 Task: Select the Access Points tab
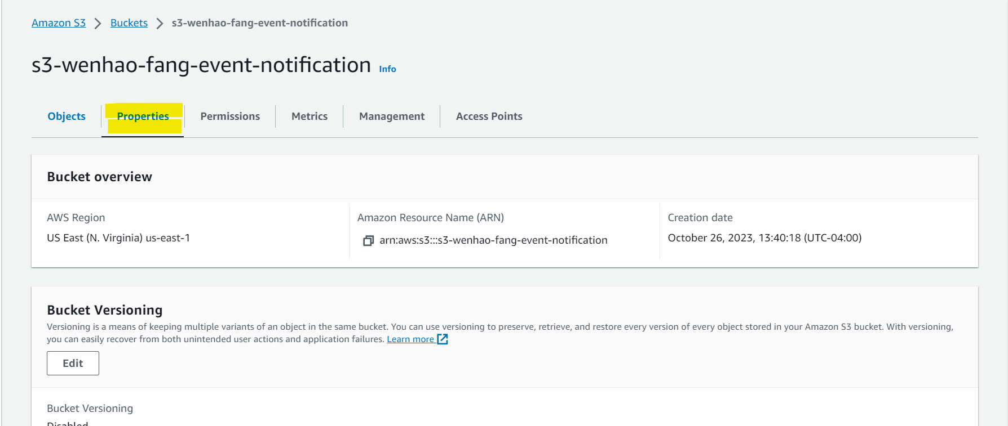click(x=489, y=116)
